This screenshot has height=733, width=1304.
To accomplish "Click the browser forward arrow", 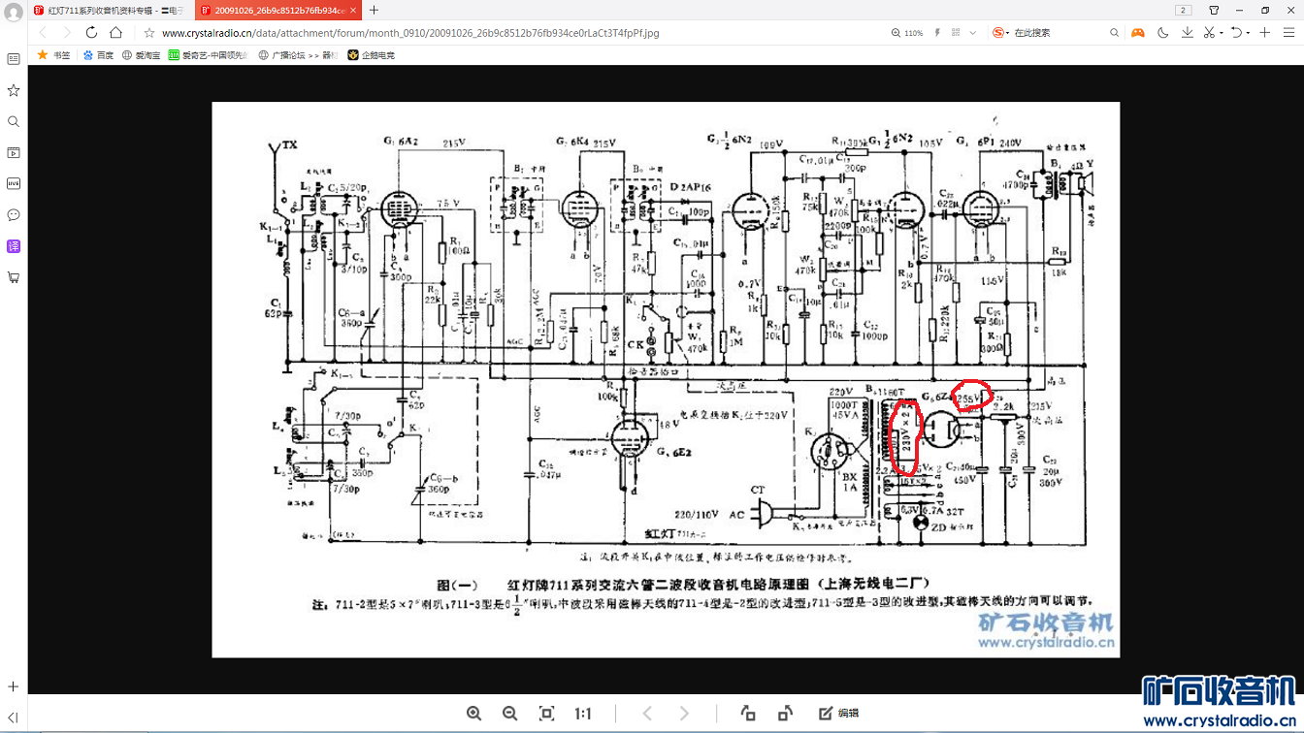I will 67,33.
